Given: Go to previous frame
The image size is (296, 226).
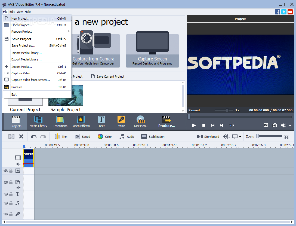Looking at the screenshot, I should click(x=213, y=125).
